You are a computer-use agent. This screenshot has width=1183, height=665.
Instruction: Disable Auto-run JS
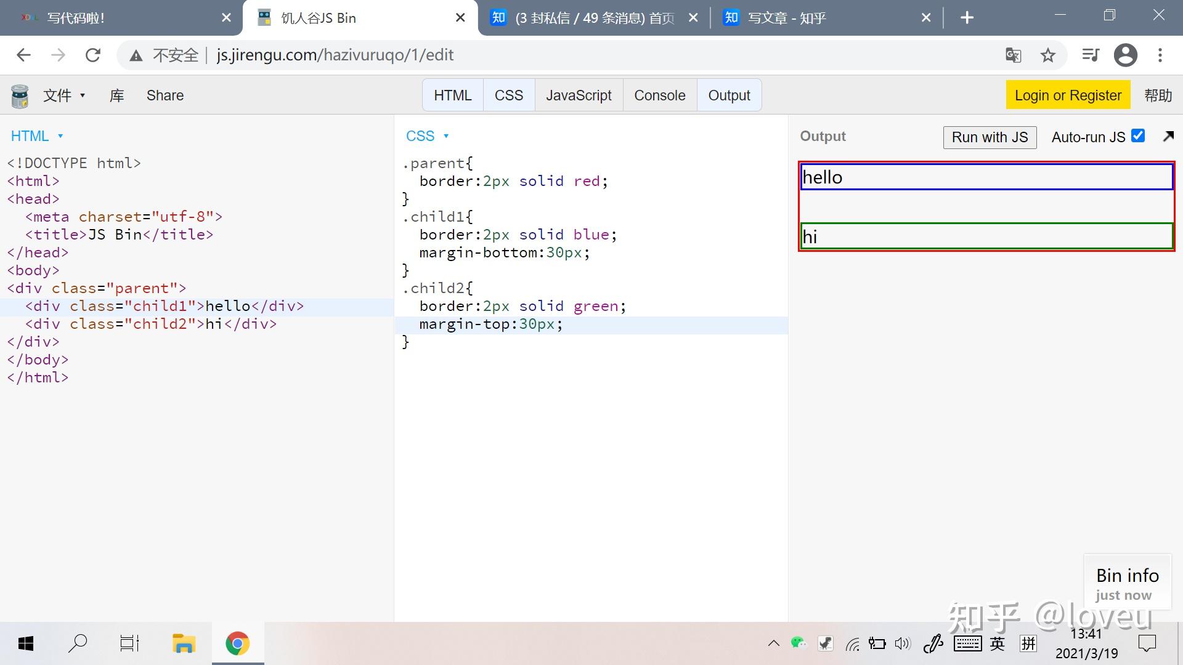coord(1138,135)
